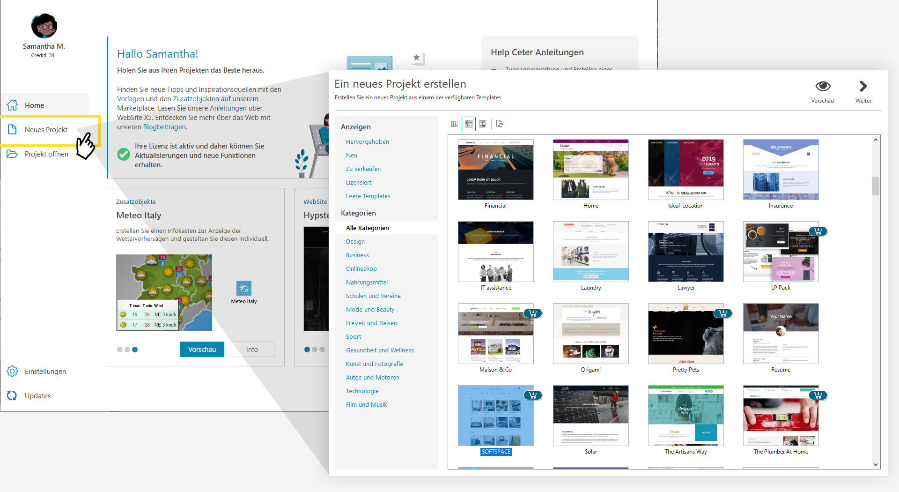Open the Vorlagen link

[131, 99]
